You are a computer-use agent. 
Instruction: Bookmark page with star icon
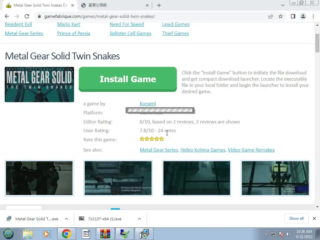point(281,16)
